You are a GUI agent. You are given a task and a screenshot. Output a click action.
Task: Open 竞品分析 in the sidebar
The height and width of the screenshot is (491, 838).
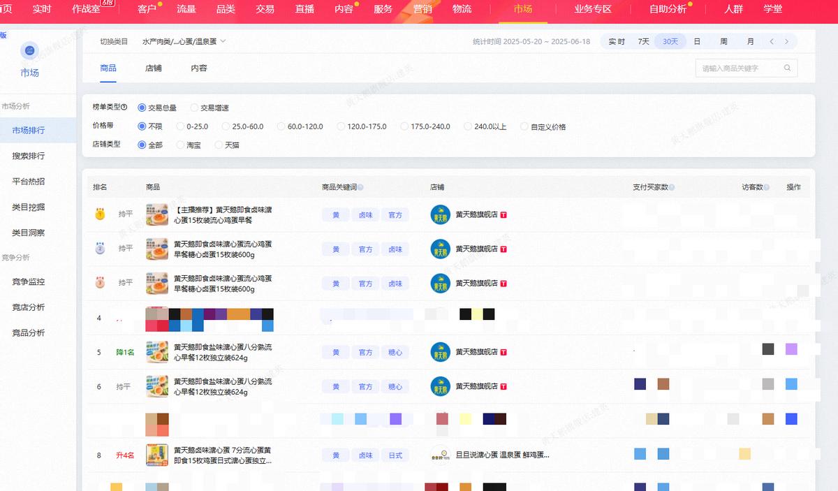(x=29, y=333)
